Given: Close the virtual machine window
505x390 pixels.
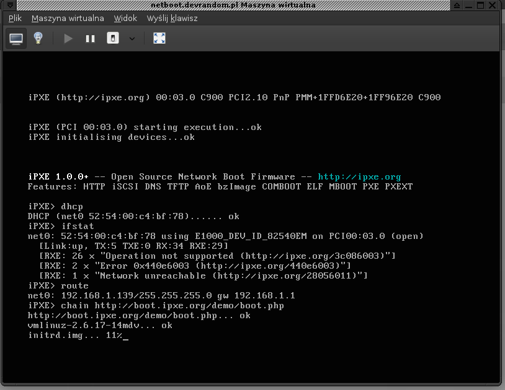Looking at the screenshot, I should (x=492, y=5).
